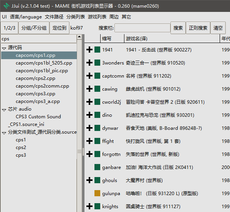
Task: Open the 语言/language menu
Action: pos(26,17)
